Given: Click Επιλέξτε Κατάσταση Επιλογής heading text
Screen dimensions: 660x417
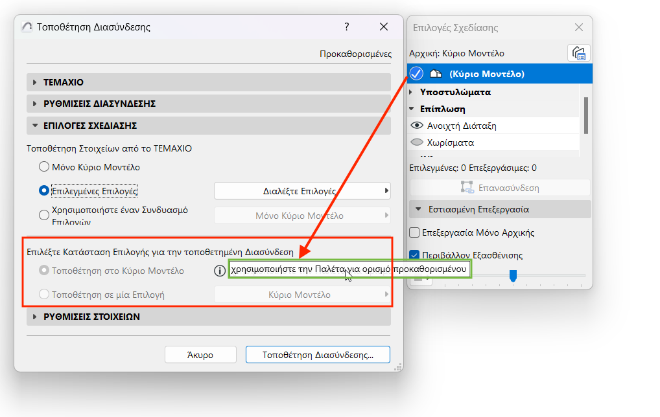Looking at the screenshot, I should click(x=160, y=252).
